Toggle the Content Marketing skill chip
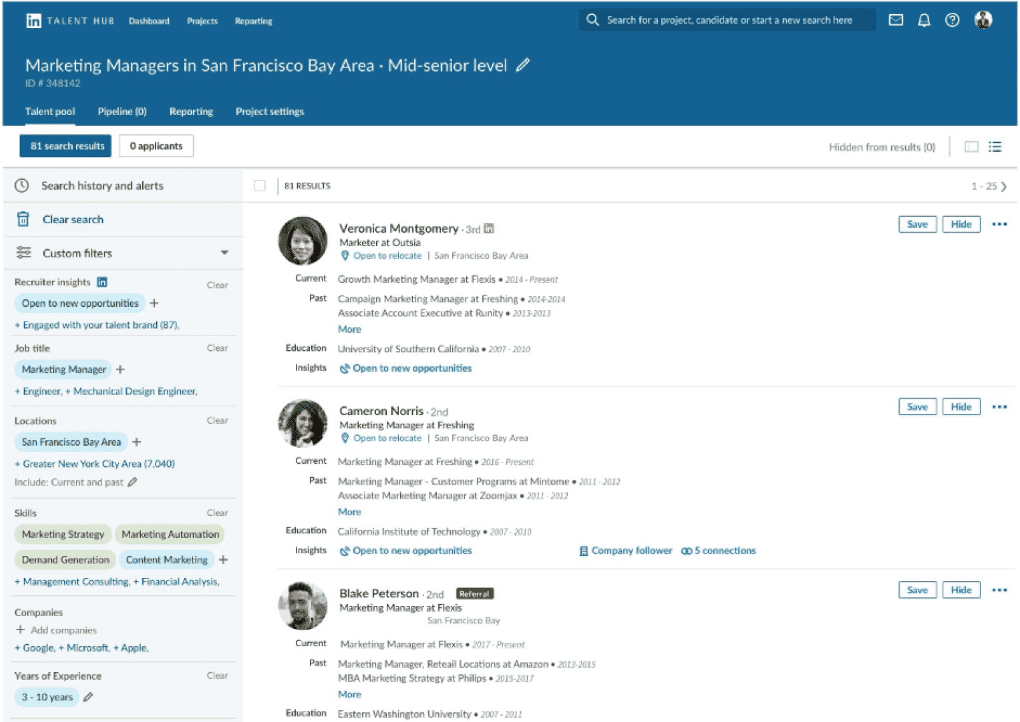Viewport: 1020px width, 722px height. click(x=166, y=560)
